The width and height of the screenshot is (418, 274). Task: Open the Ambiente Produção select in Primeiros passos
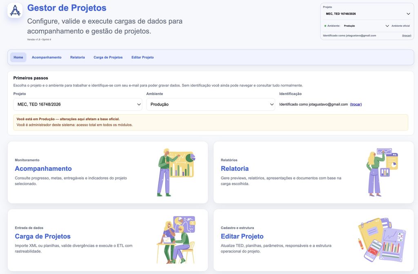coord(211,104)
